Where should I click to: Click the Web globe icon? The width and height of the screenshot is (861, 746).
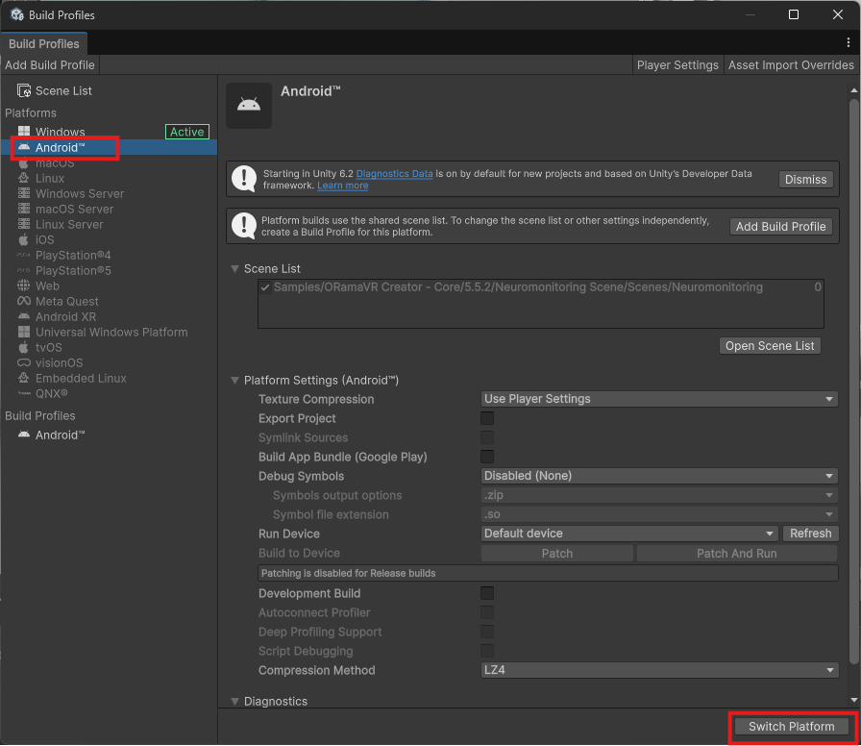24,286
